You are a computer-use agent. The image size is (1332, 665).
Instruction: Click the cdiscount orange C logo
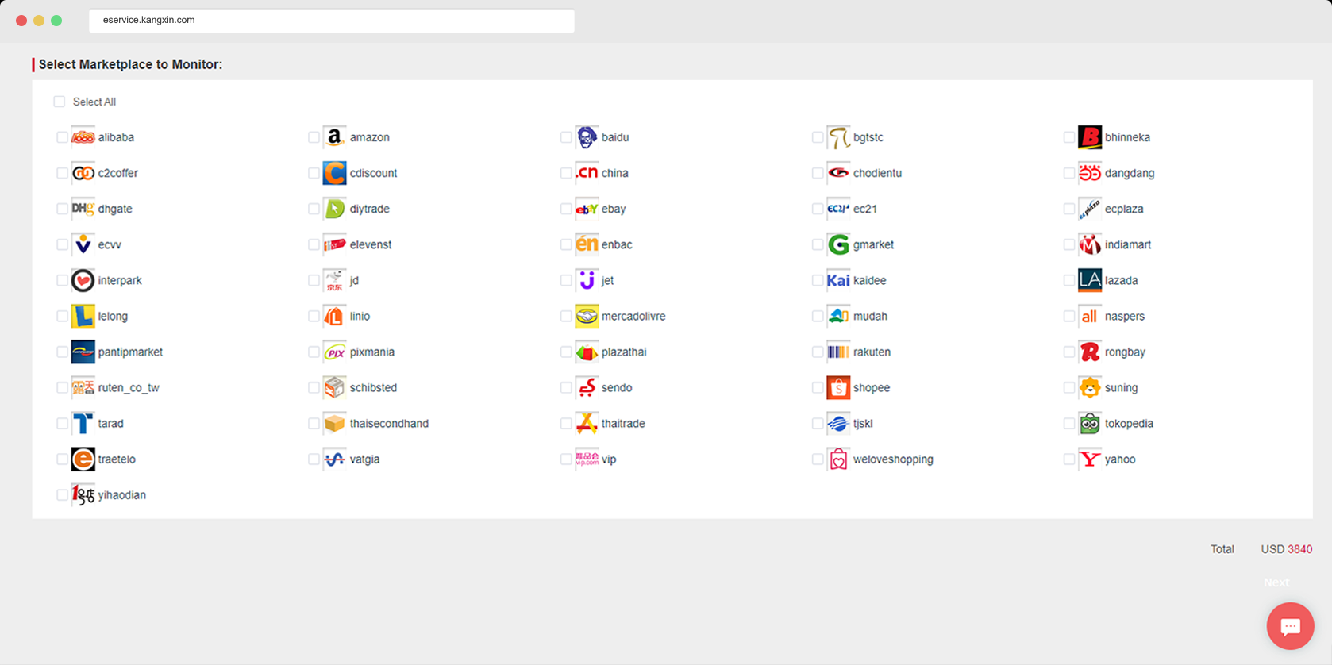[x=334, y=173]
